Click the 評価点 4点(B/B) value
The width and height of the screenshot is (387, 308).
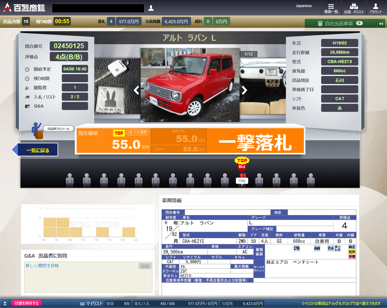tap(69, 57)
